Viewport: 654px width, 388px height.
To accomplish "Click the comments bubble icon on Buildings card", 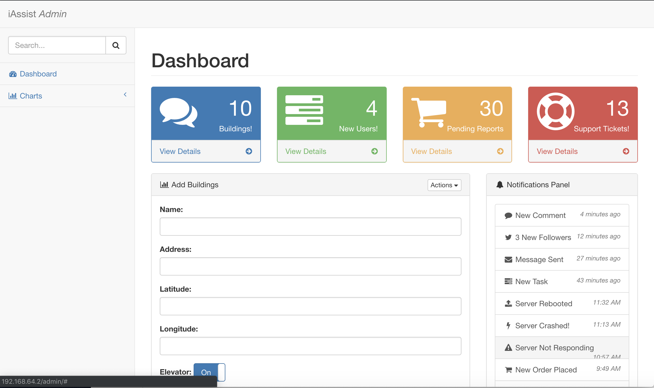I will (178, 112).
